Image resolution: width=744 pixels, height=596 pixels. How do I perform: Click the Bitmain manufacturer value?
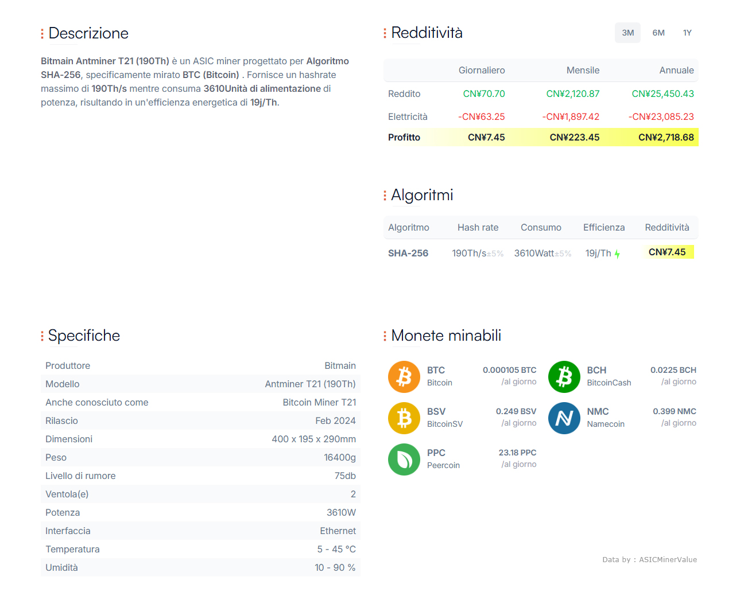click(340, 366)
